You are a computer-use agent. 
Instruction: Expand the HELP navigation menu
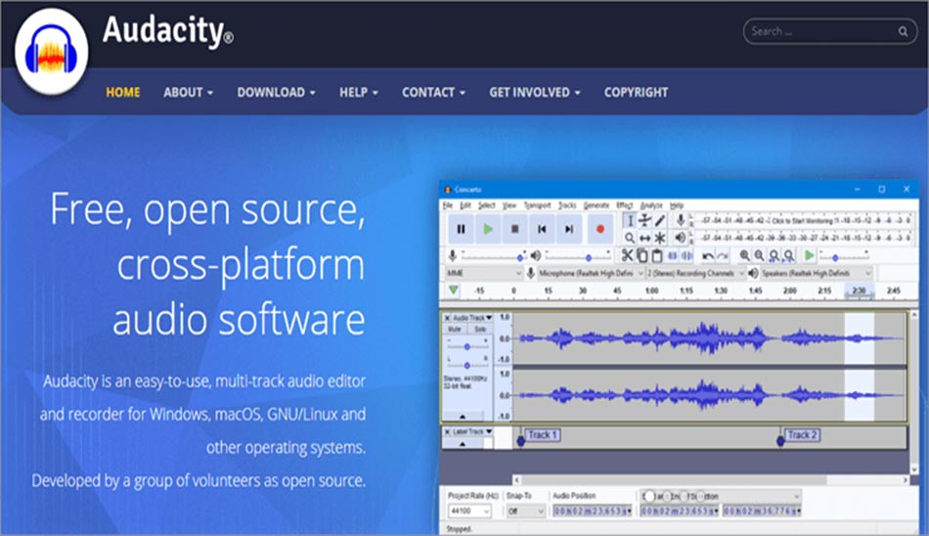coord(359,93)
